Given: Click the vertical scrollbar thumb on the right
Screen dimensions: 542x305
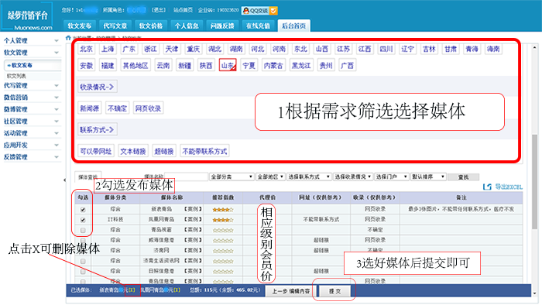Looking at the screenshot, I should [x=535, y=181].
